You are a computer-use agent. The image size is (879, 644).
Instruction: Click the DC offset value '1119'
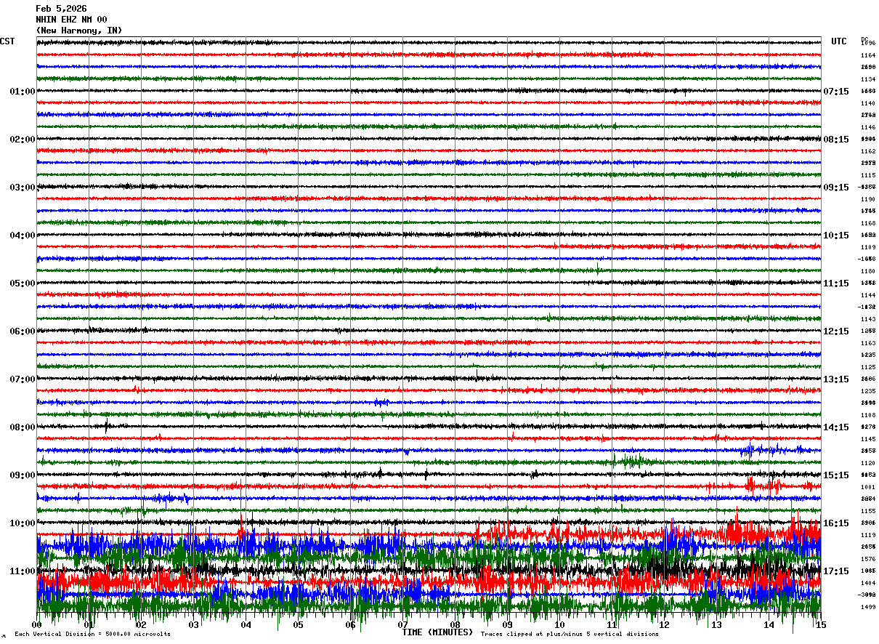pos(868,535)
